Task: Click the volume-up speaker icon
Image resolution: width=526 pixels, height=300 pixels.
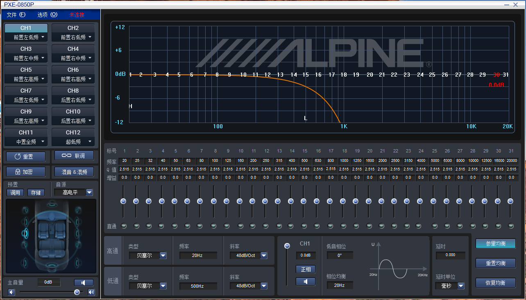Action: tap(91, 292)
